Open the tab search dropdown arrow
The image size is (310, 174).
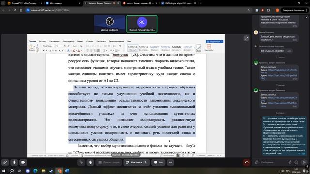point(3,3)
